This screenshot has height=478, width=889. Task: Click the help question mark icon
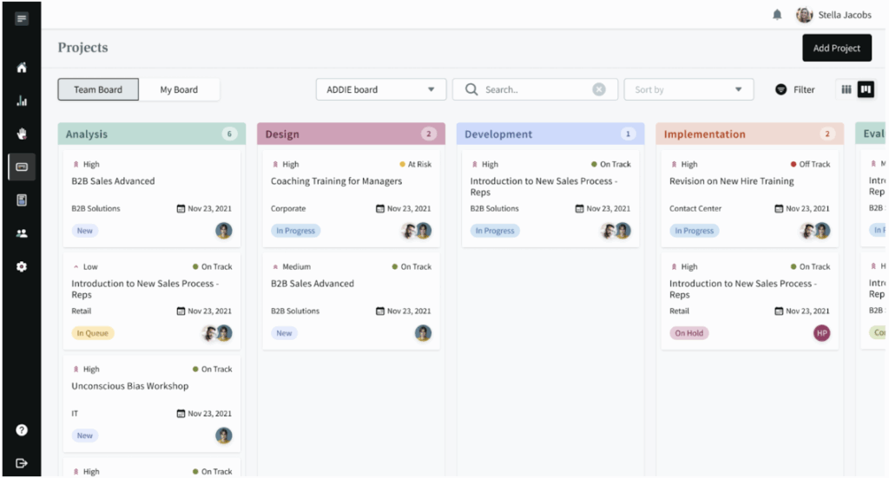pyautogui.click(x=22, y=429)
